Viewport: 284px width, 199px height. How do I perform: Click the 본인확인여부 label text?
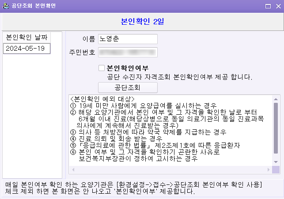(128, 68)
